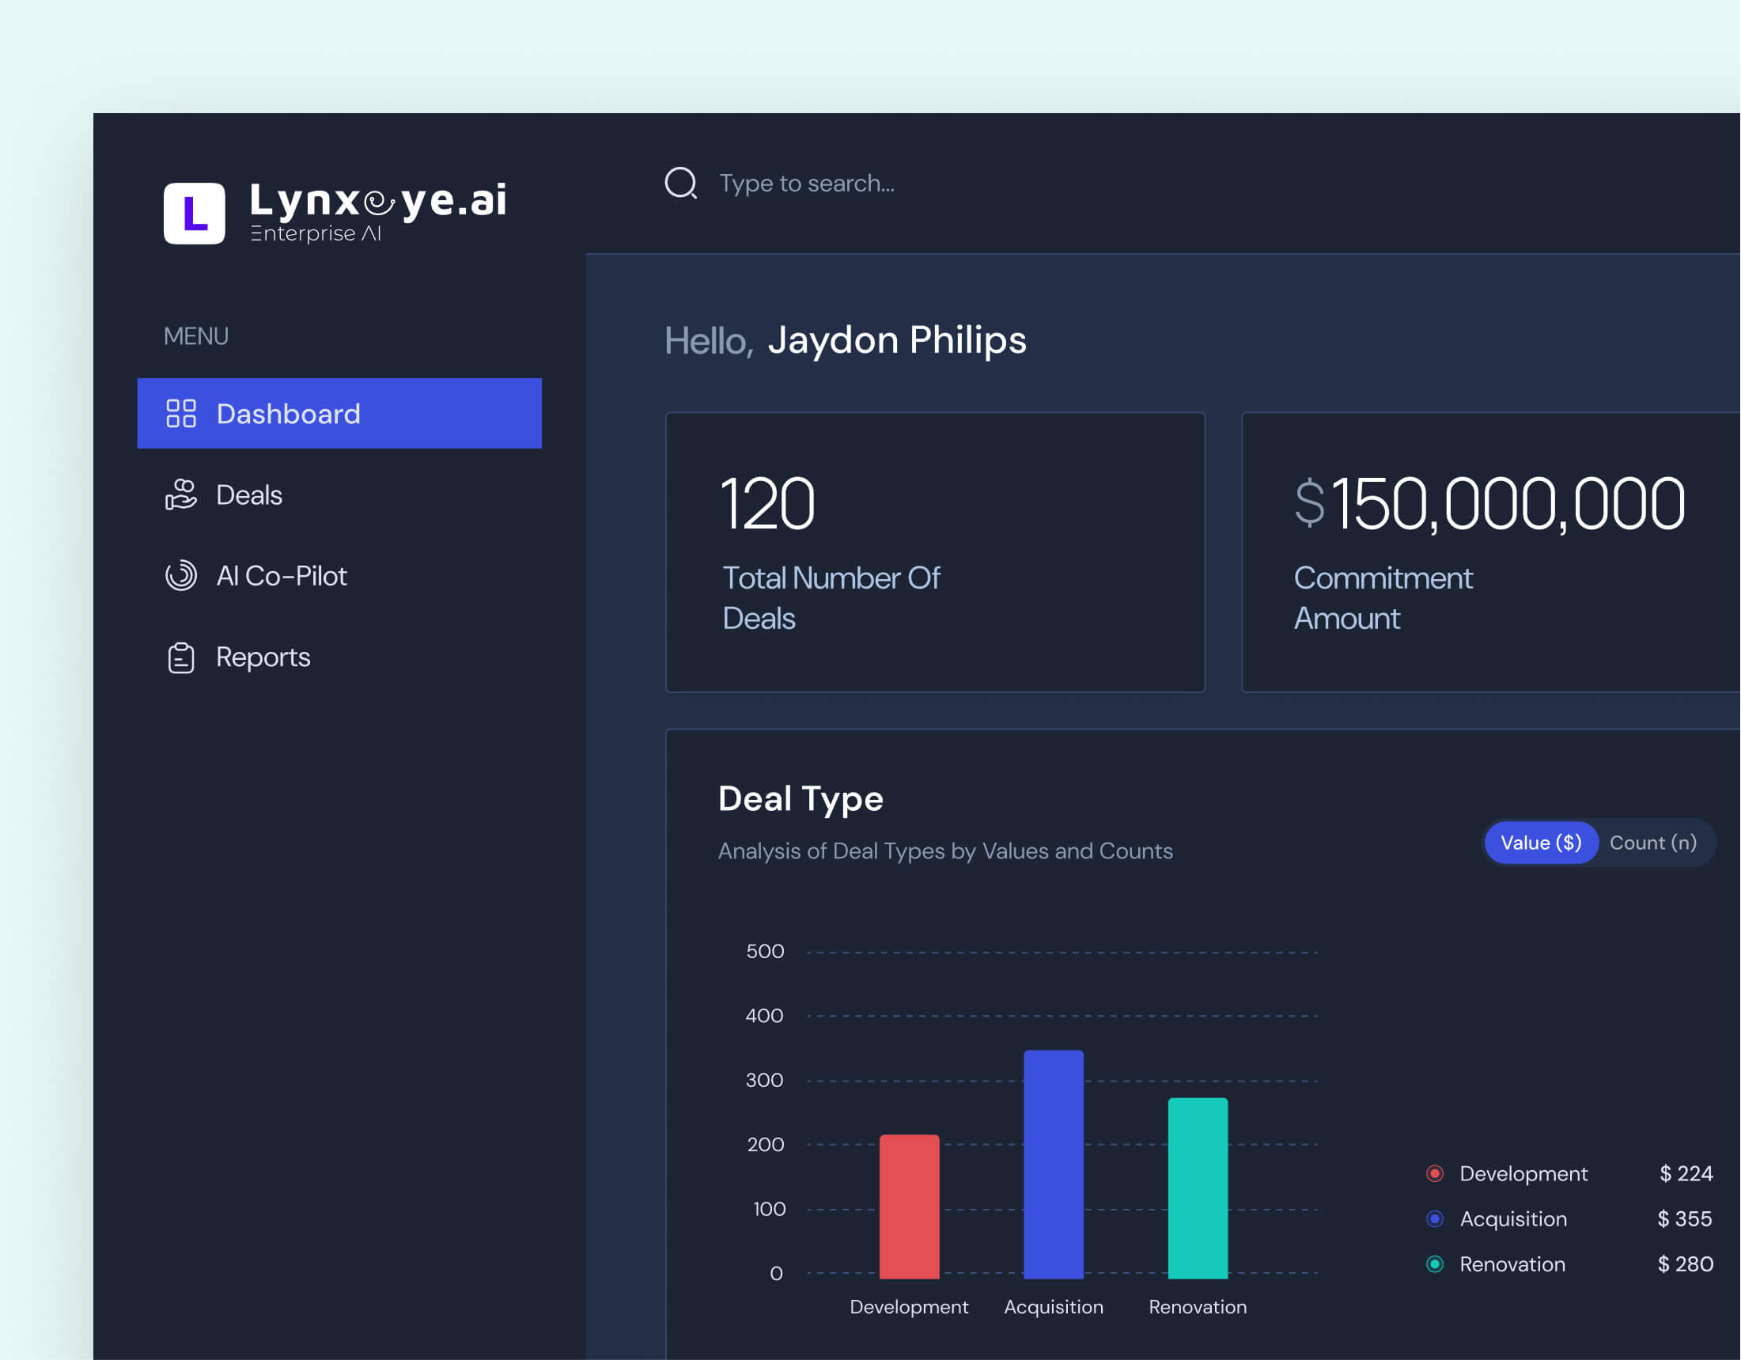1741x1360 pixels.
Task: Click the Deals handshake icon
Action: (182, 495)
